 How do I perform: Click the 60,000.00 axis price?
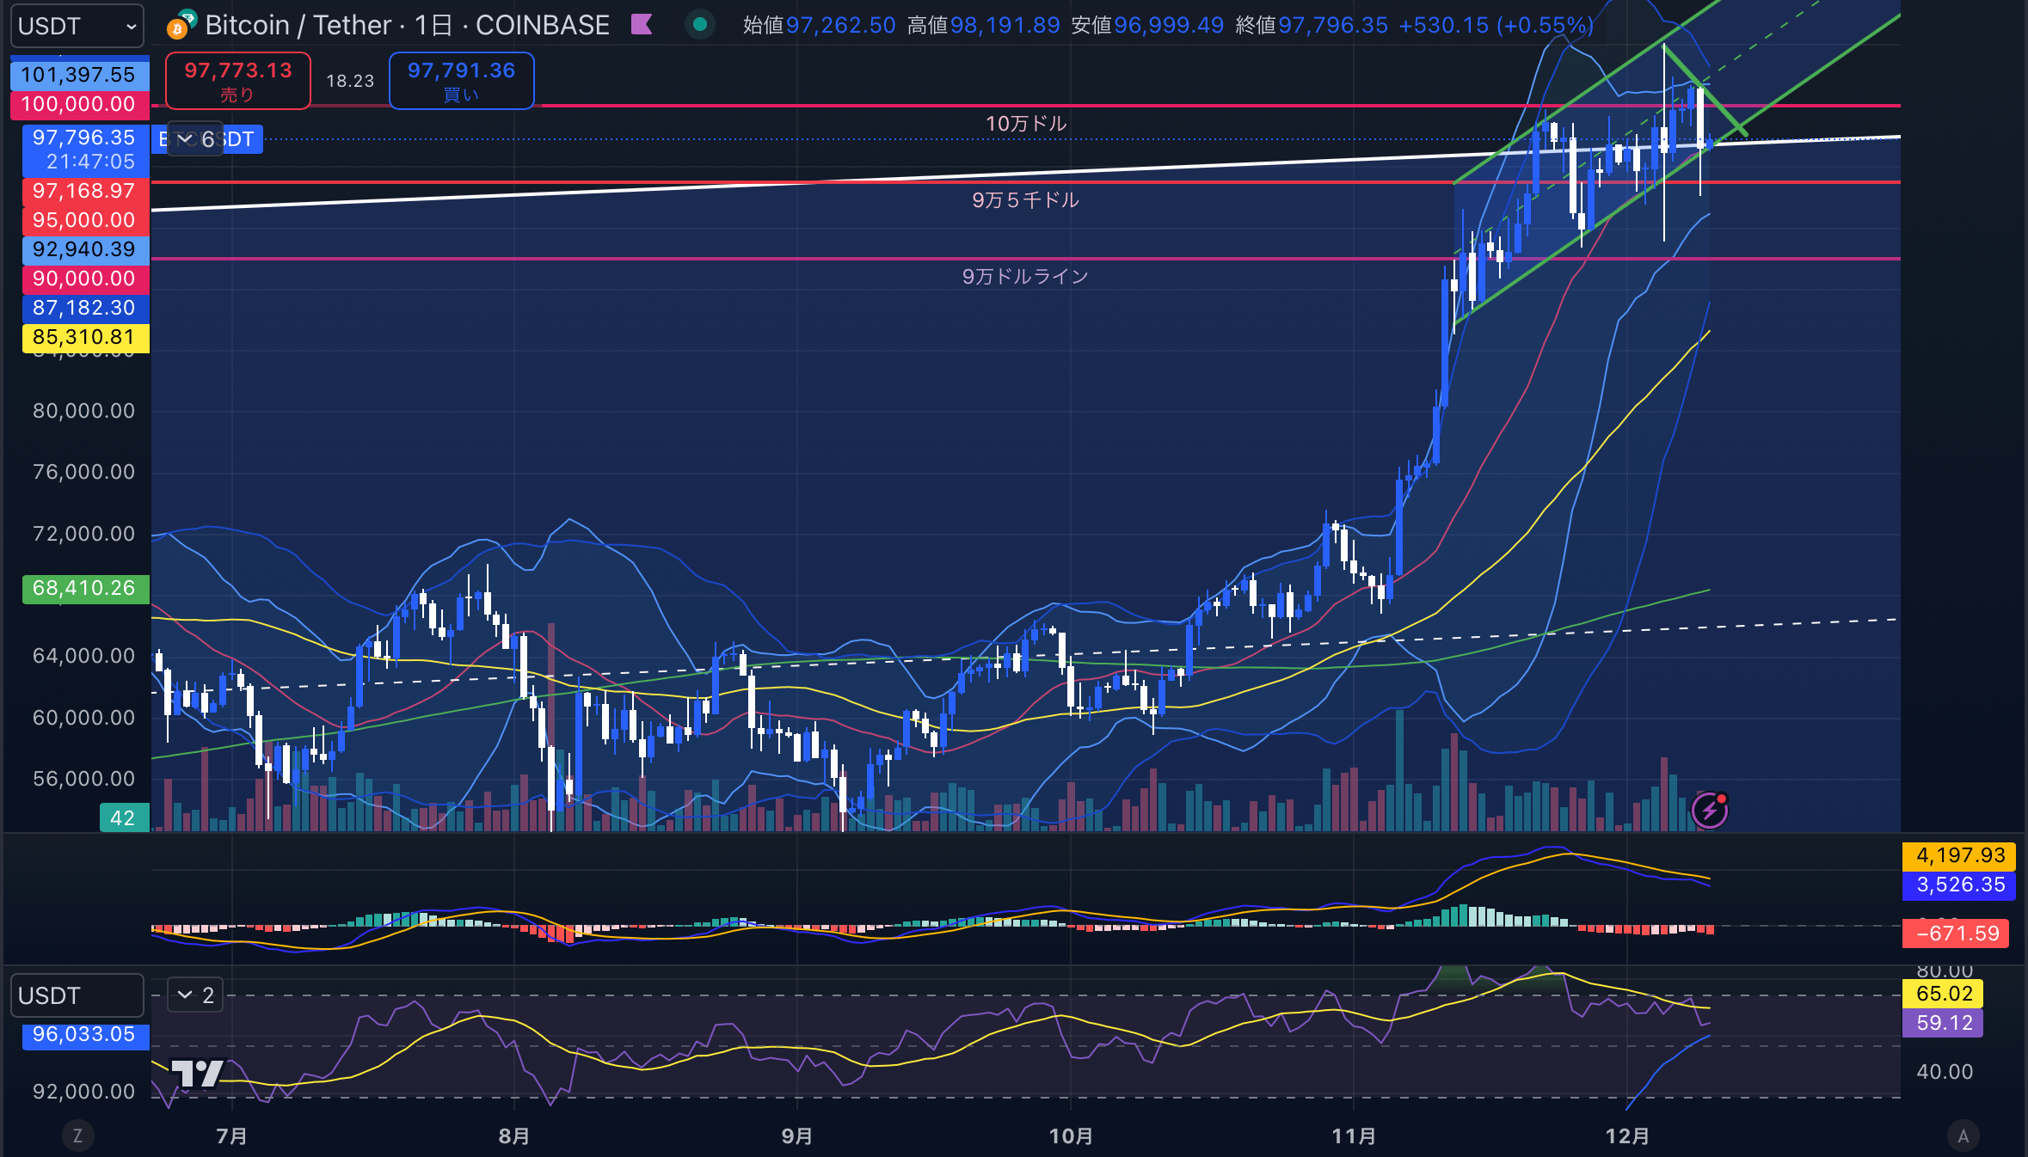[83, 718]
